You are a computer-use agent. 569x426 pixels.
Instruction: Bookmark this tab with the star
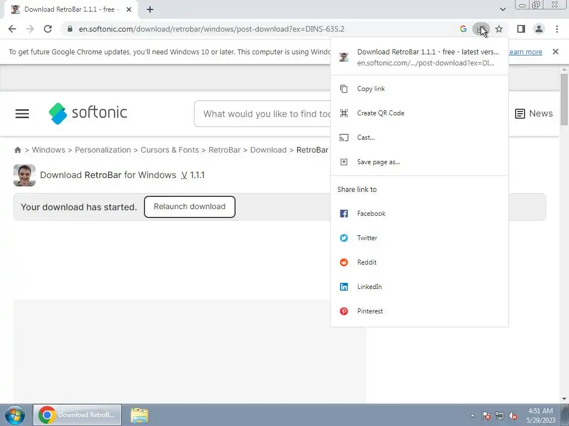(499, 29)
